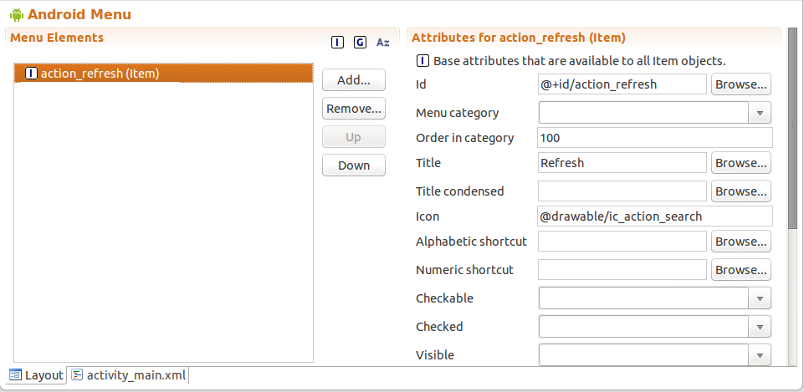The height and width of the screenshot is (392, 804).
Task: Click the Icon input field
Action: (x=655, y=216)
